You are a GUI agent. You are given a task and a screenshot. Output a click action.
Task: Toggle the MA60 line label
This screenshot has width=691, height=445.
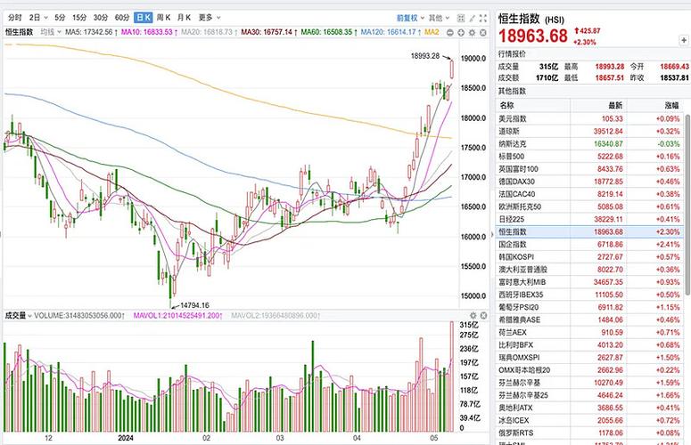point(329,32)
